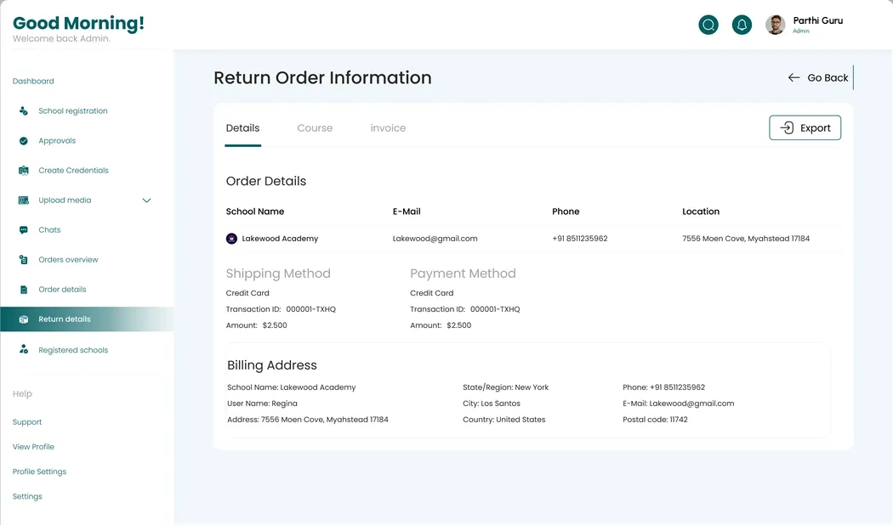
Task: Click Shipping Method Transaction ID value
Action: [x=311, y=309]
